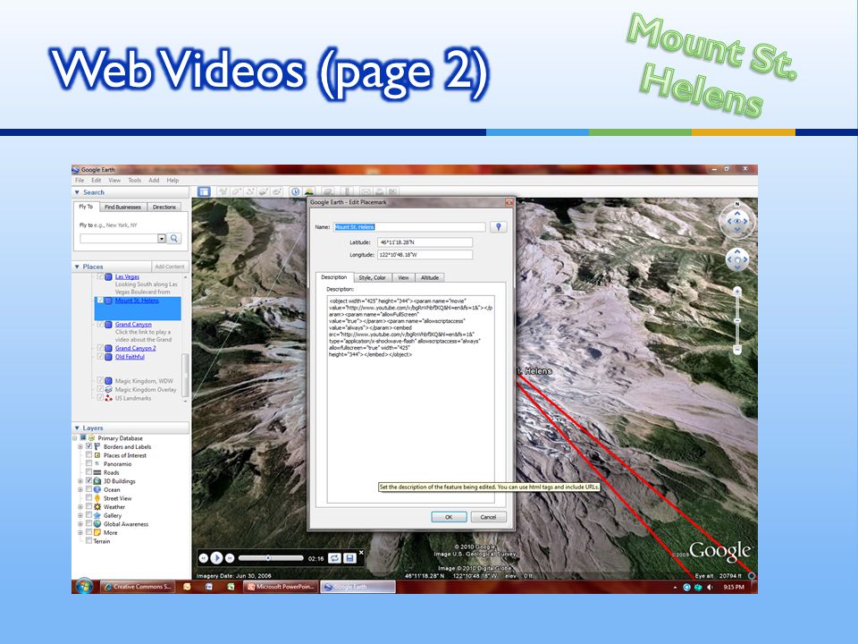
Task: Expand the Weather layer
Action: [x=80, y=507]
